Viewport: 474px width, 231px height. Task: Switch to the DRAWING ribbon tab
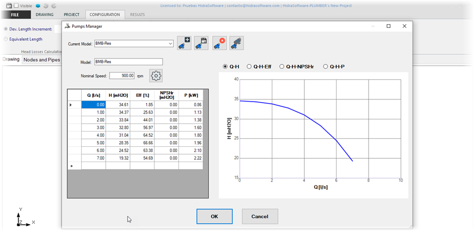coord(44,15)
